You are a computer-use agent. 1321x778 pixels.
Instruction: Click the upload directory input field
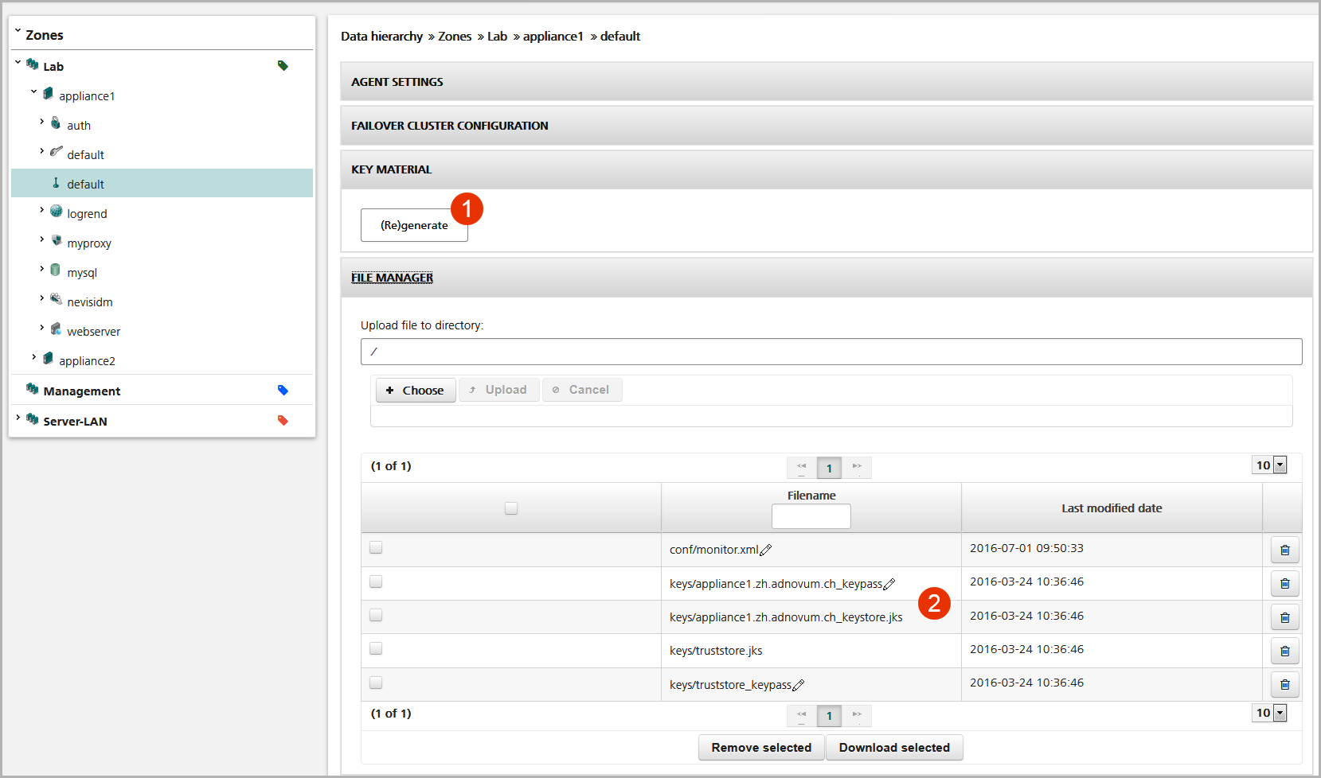pyautogui.click(x=831, y=352)
